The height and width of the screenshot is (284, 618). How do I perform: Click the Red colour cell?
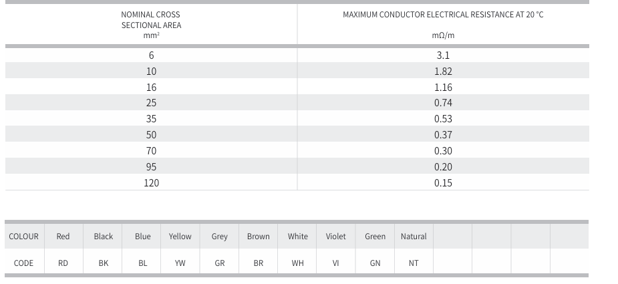pos(63,236)
